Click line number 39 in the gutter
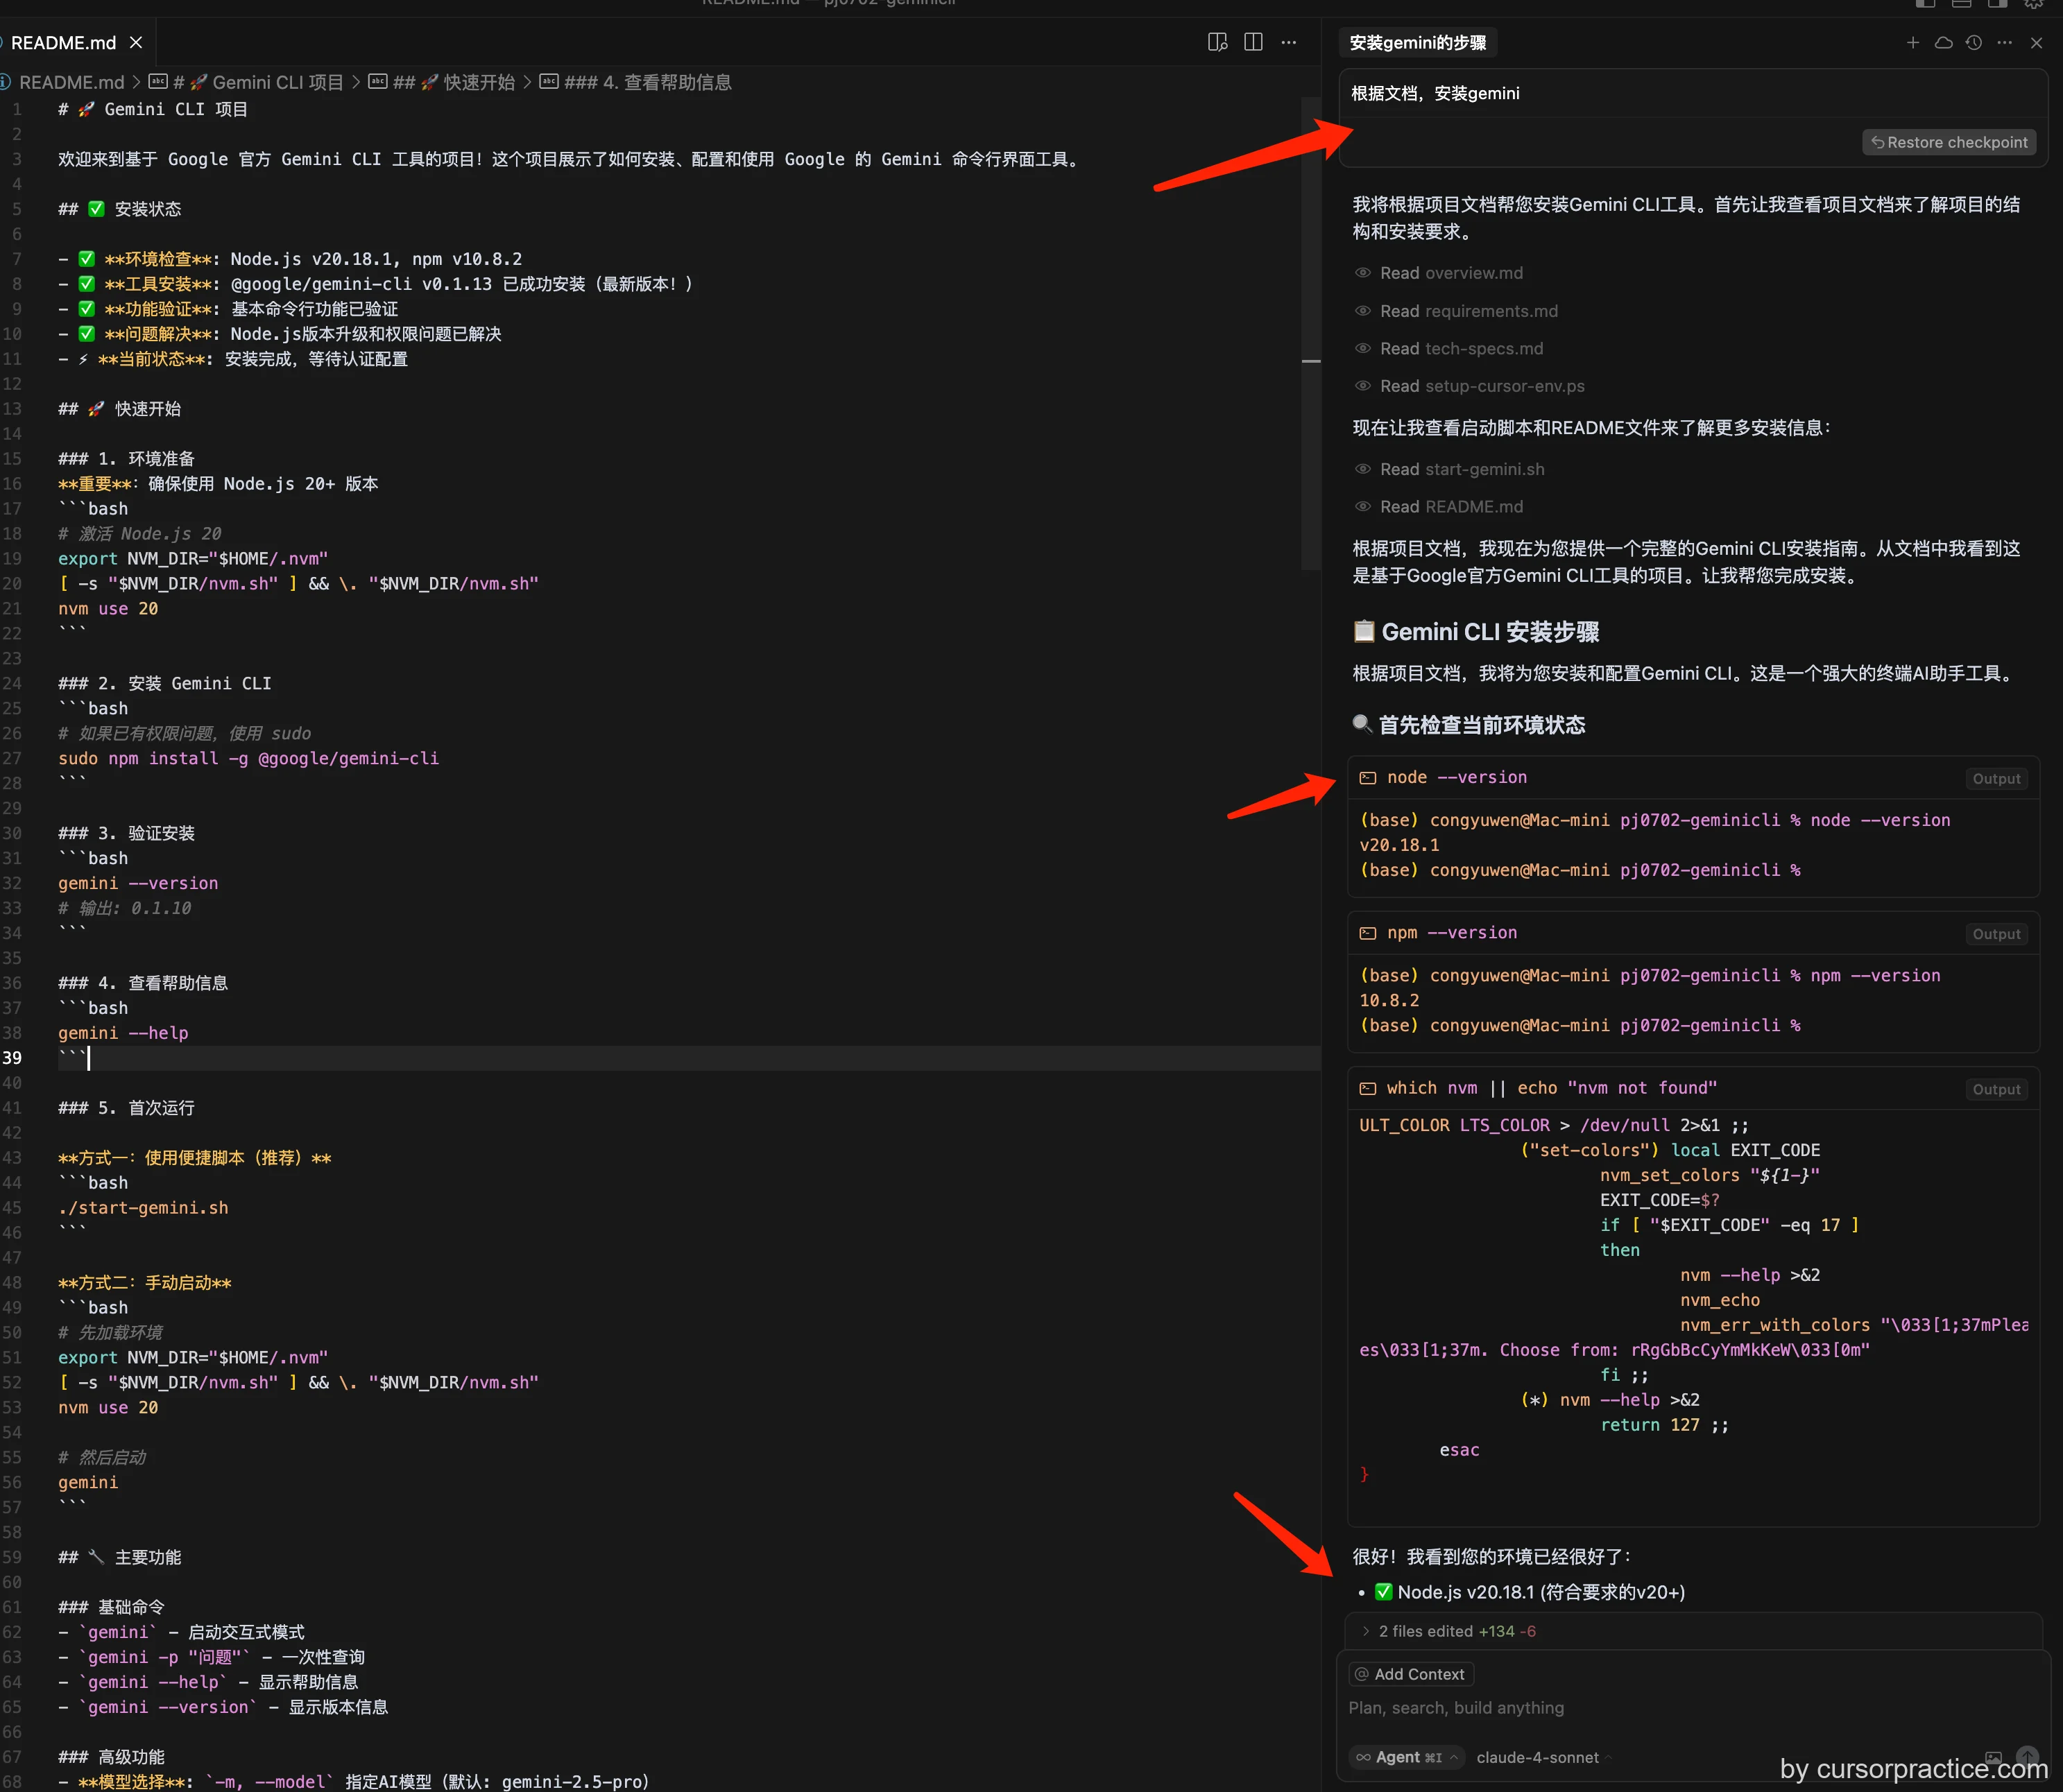The width and height of the screenshot is (2063, 1792). tap(12, 1058)
